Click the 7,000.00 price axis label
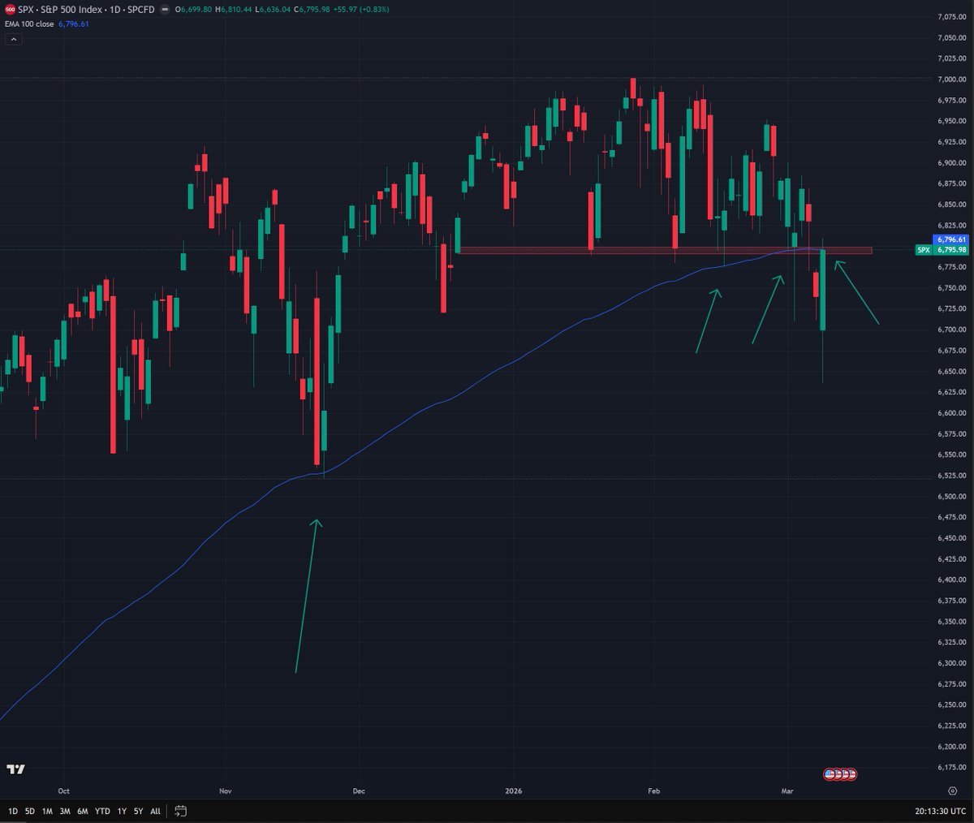The height and width of the screenshot is (823, 974). 951,80
